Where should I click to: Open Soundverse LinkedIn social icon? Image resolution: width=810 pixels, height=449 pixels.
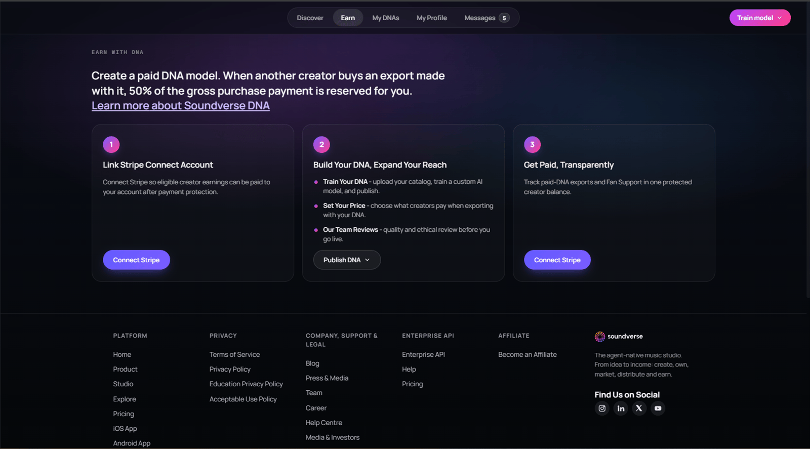click(x=621, y=409)
